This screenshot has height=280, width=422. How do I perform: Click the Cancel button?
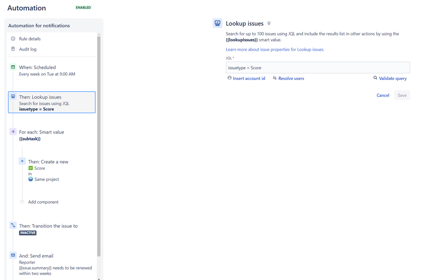click(383, 95)
